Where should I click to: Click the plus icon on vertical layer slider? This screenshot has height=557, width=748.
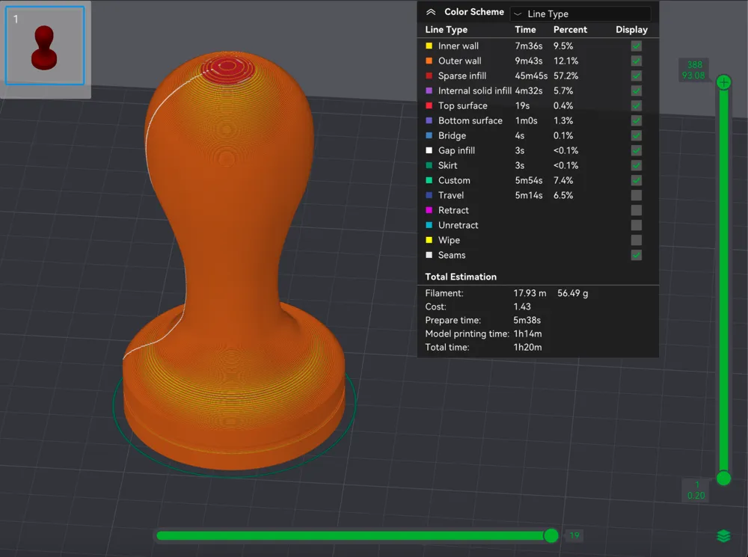[x=723, y=82]
